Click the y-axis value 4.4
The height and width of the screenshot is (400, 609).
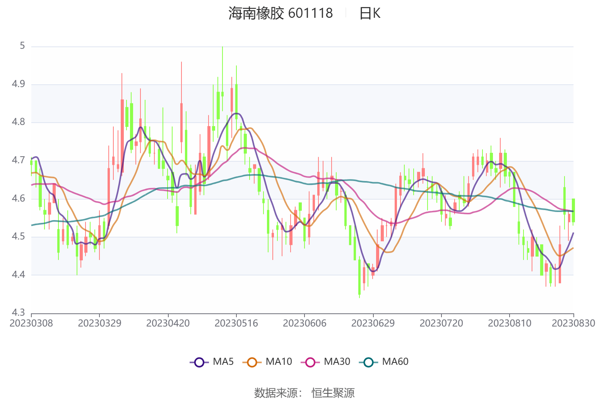click(18, 275)
